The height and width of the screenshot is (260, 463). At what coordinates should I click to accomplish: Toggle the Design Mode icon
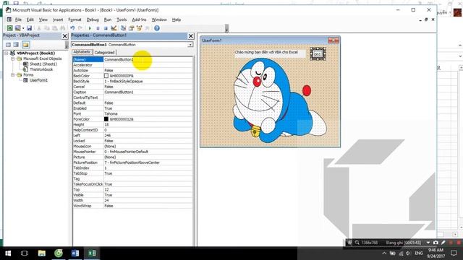114,28
